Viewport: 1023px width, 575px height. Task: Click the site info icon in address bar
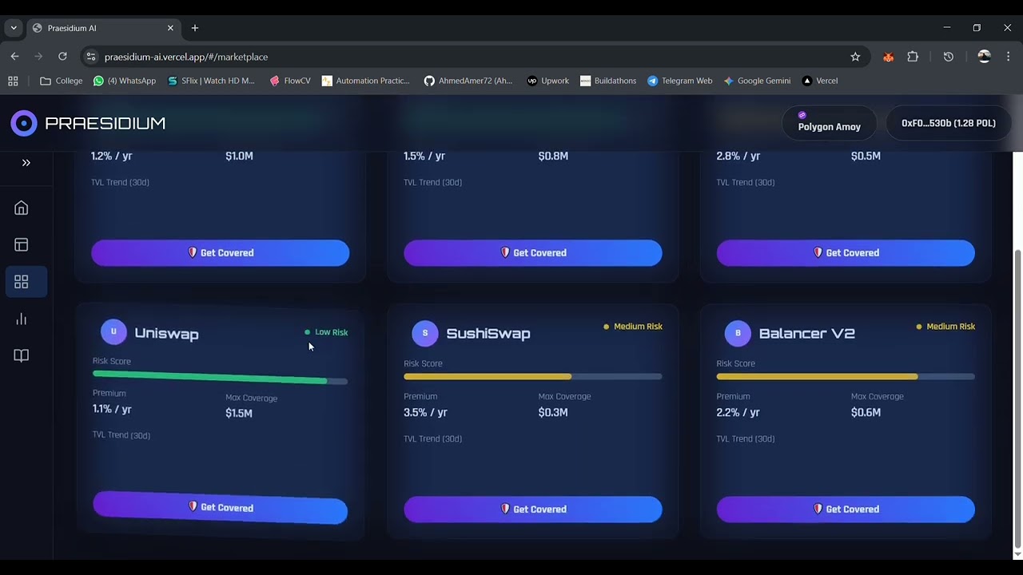click(x=90, y=57)
